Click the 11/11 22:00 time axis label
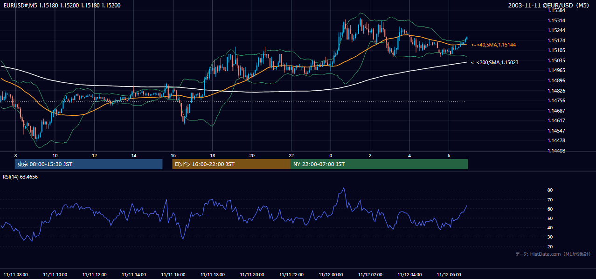596x279 pixels. (291, 274)
